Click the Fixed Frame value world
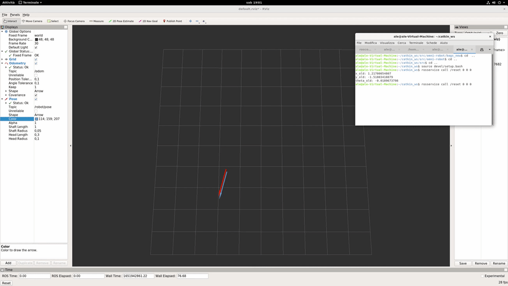508x286 pixels. (x=39, y=36)
